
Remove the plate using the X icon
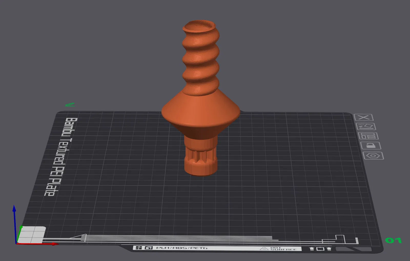coord(363,117)
